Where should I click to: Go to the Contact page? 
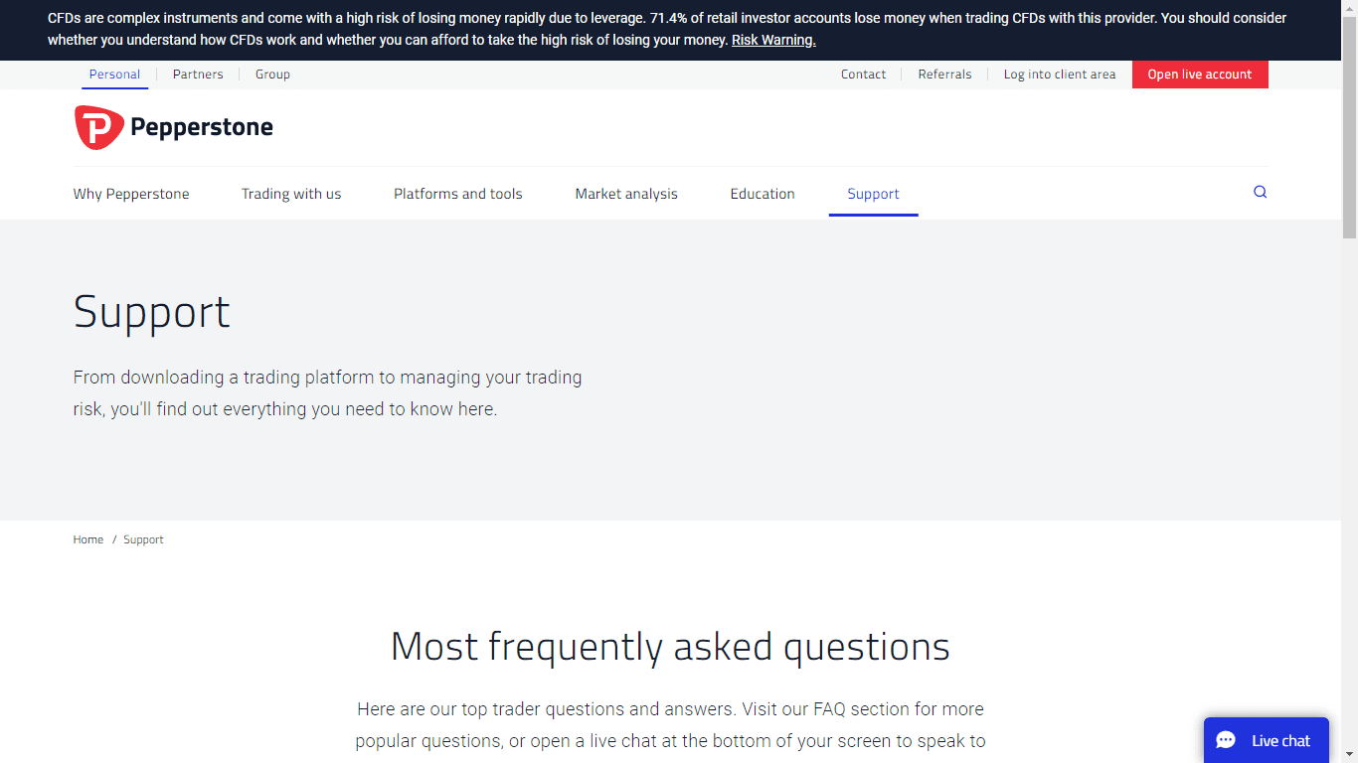click(x=863, y=74)
